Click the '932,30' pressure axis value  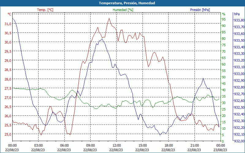239,121
